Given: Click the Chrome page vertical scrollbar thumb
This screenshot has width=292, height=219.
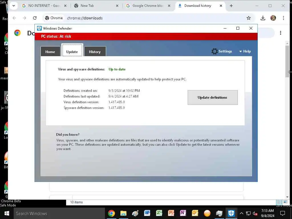Looking at the screenshot, I should pos(287,61).
